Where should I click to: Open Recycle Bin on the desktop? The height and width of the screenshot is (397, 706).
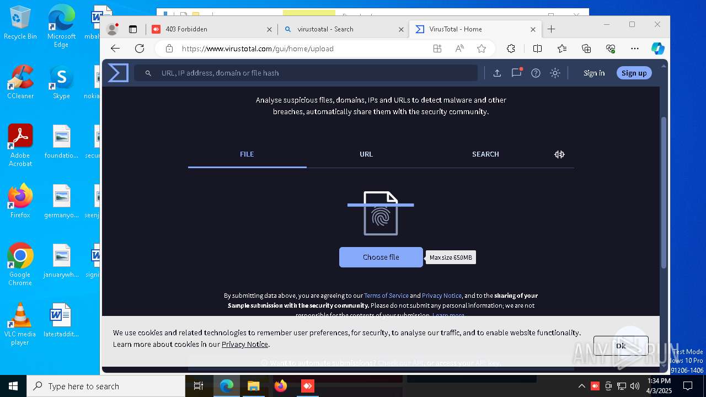coord(20,23)
